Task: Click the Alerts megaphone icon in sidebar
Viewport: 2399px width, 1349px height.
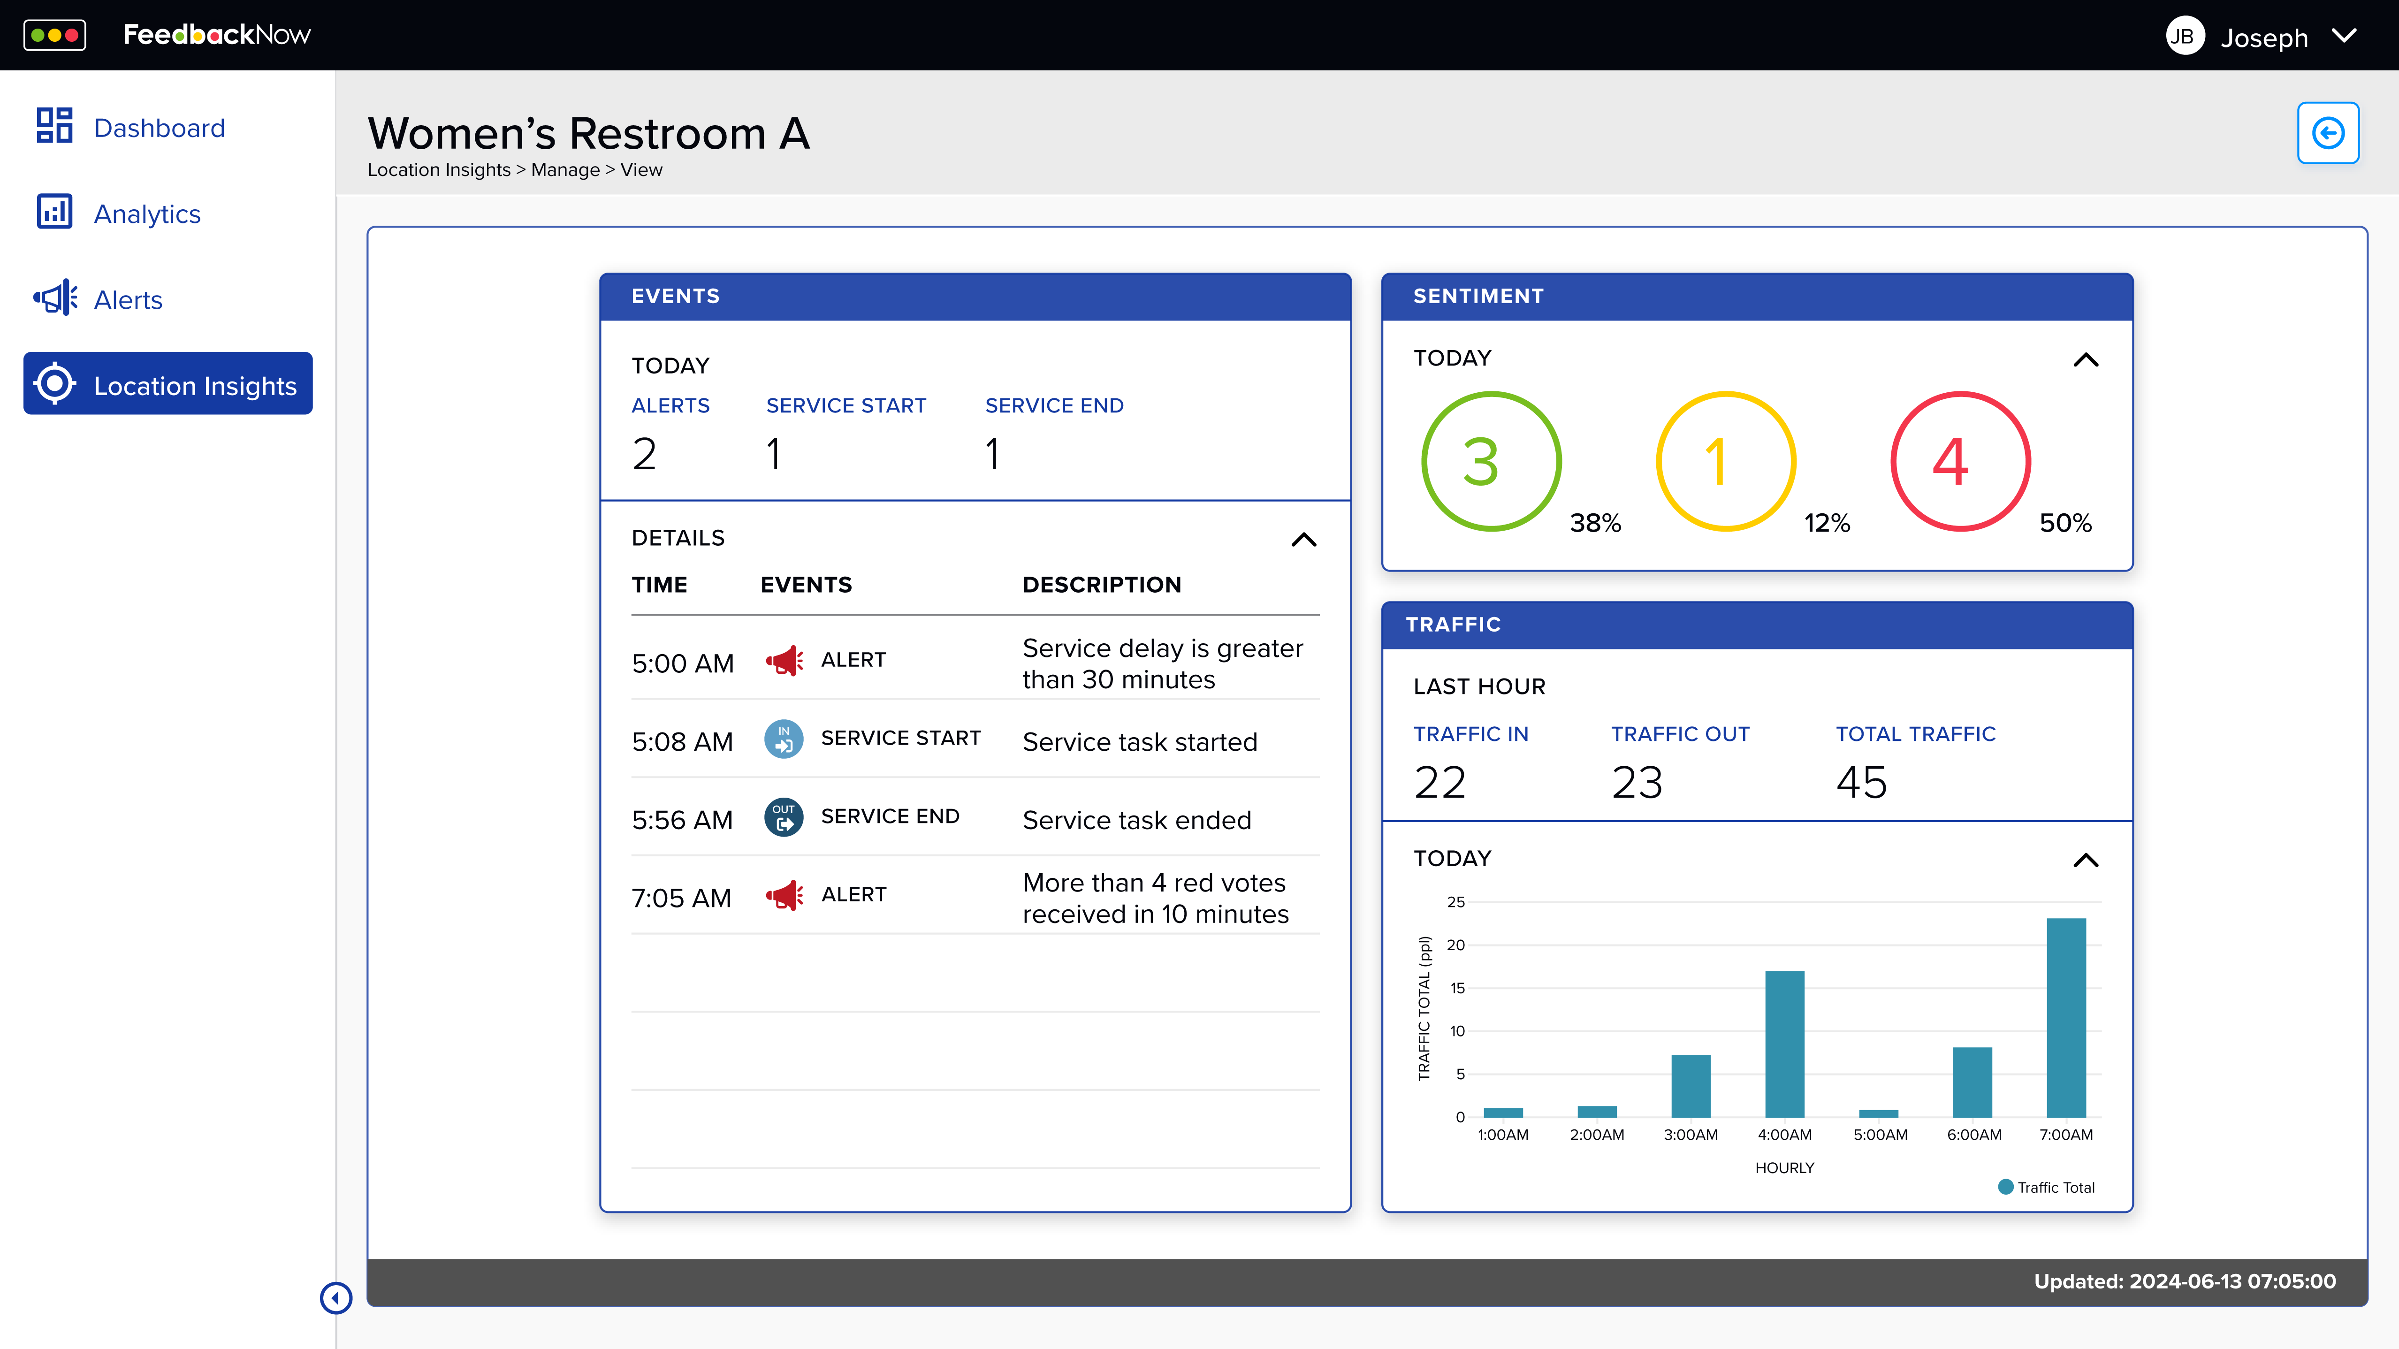Action: click(55, 298)
